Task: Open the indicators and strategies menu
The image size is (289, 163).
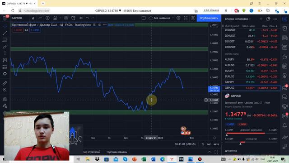Action: coord(55,18)
